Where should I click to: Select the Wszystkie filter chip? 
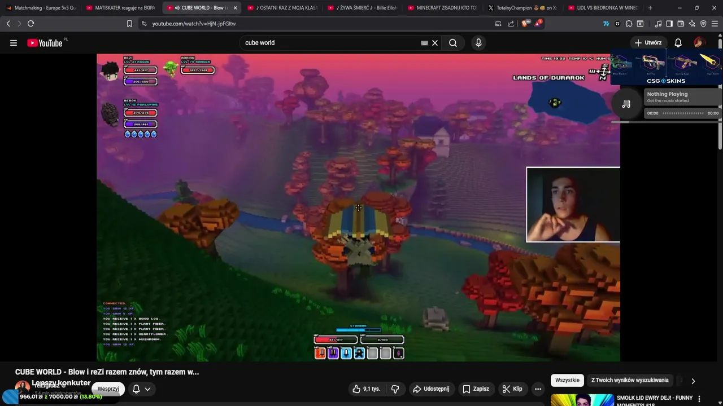coord(567,381)
